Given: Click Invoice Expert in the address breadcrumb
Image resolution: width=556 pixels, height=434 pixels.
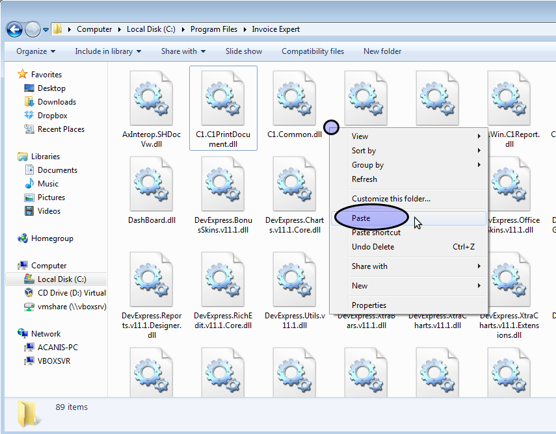Looking at the screenshot, I should coord(276,29).
